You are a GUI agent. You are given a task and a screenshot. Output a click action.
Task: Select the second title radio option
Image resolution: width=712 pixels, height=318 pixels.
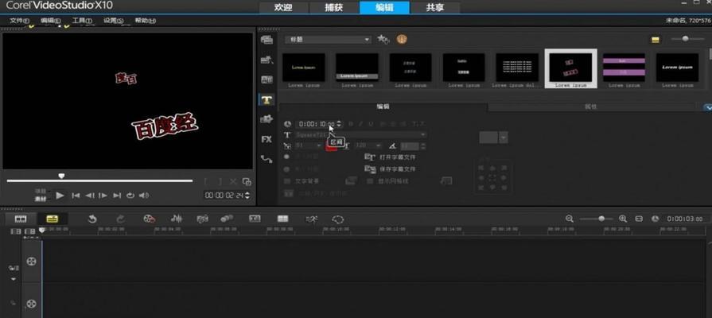[286, 169]
